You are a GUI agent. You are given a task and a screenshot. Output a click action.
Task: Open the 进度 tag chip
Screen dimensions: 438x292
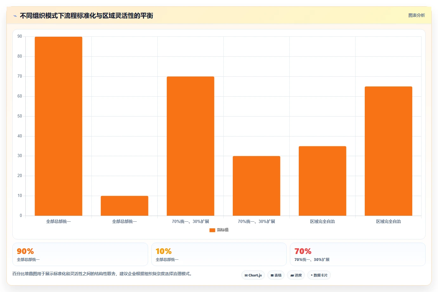pyautogui.click(x=296, y=275)
